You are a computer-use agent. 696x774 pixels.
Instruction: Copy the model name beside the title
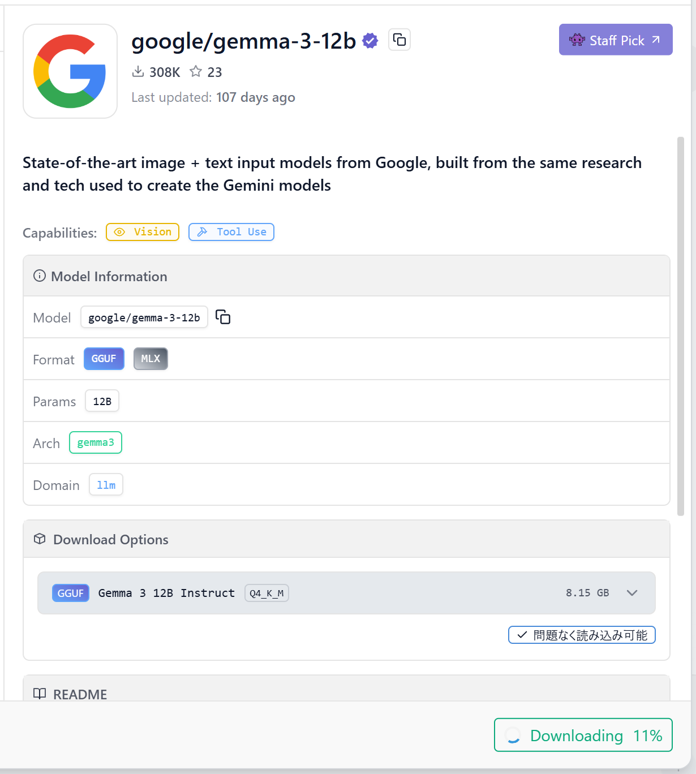pyautogui.click(x=399, y=40)
